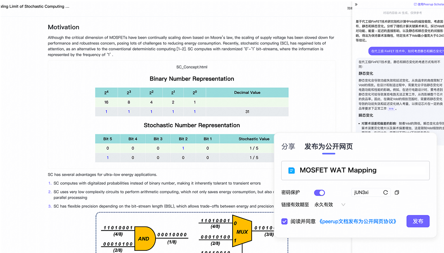Click the Bit 3 column header

tap(158, 139)
